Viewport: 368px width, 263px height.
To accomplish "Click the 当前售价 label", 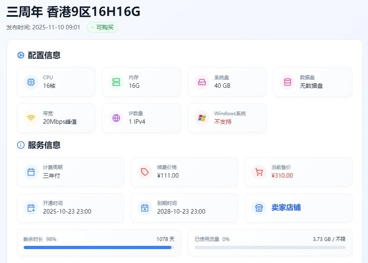I will [281, 167].
